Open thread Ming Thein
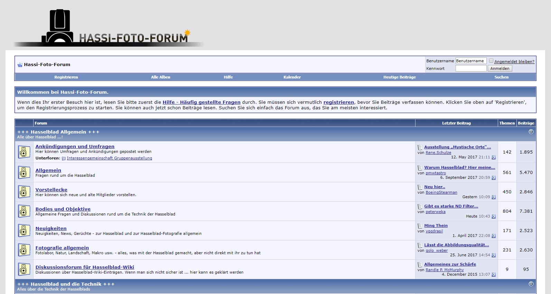 point(436,226)
